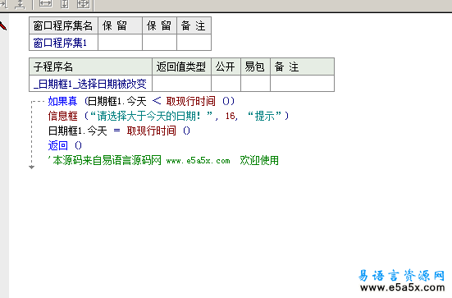Click the green comment line with www.e5a5x.com
This screenshot has width=452, height=298.
click(x=163, y=160)
